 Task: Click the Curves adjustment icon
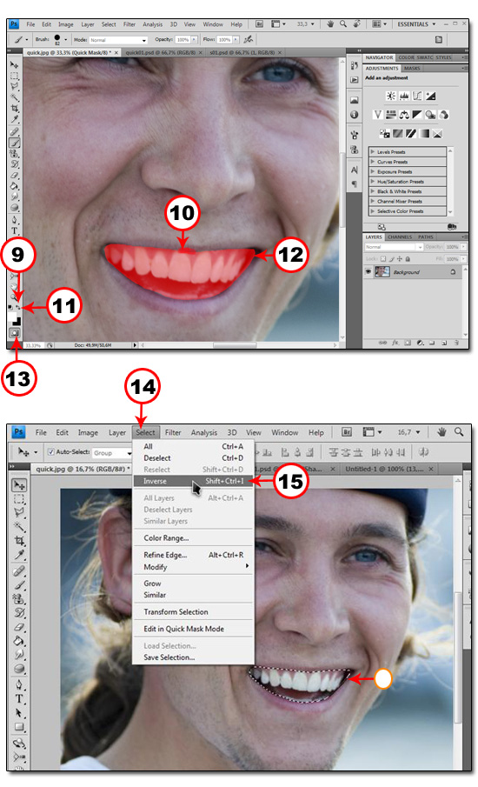(x=417, y=96)
